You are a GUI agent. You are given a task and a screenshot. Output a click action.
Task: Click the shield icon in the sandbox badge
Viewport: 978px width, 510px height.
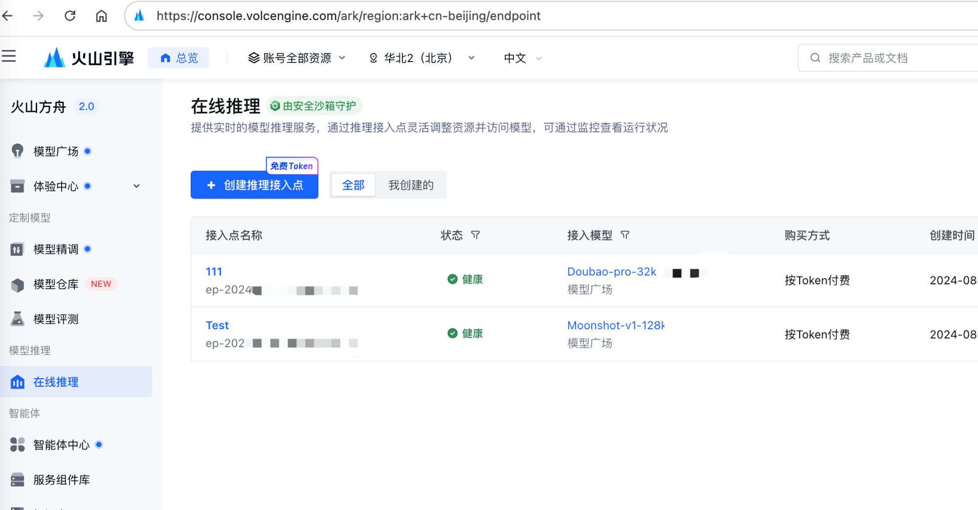(x=275, y=106)
